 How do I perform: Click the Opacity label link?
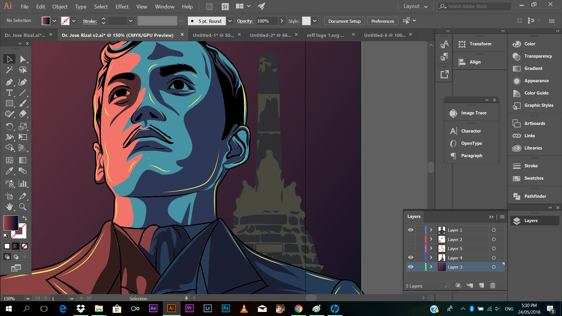[x=245, y=21]
